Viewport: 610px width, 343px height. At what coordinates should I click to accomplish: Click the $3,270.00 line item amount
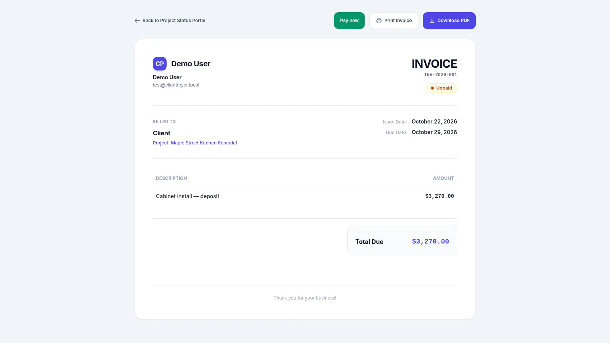[440, 196]
